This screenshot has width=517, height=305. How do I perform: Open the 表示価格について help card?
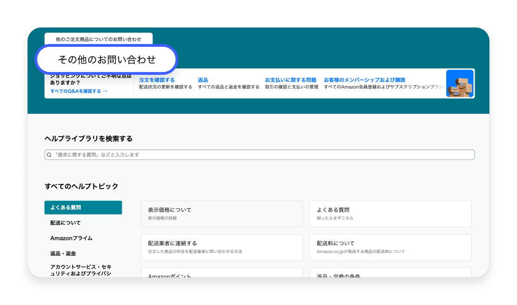tap(222, 214)
